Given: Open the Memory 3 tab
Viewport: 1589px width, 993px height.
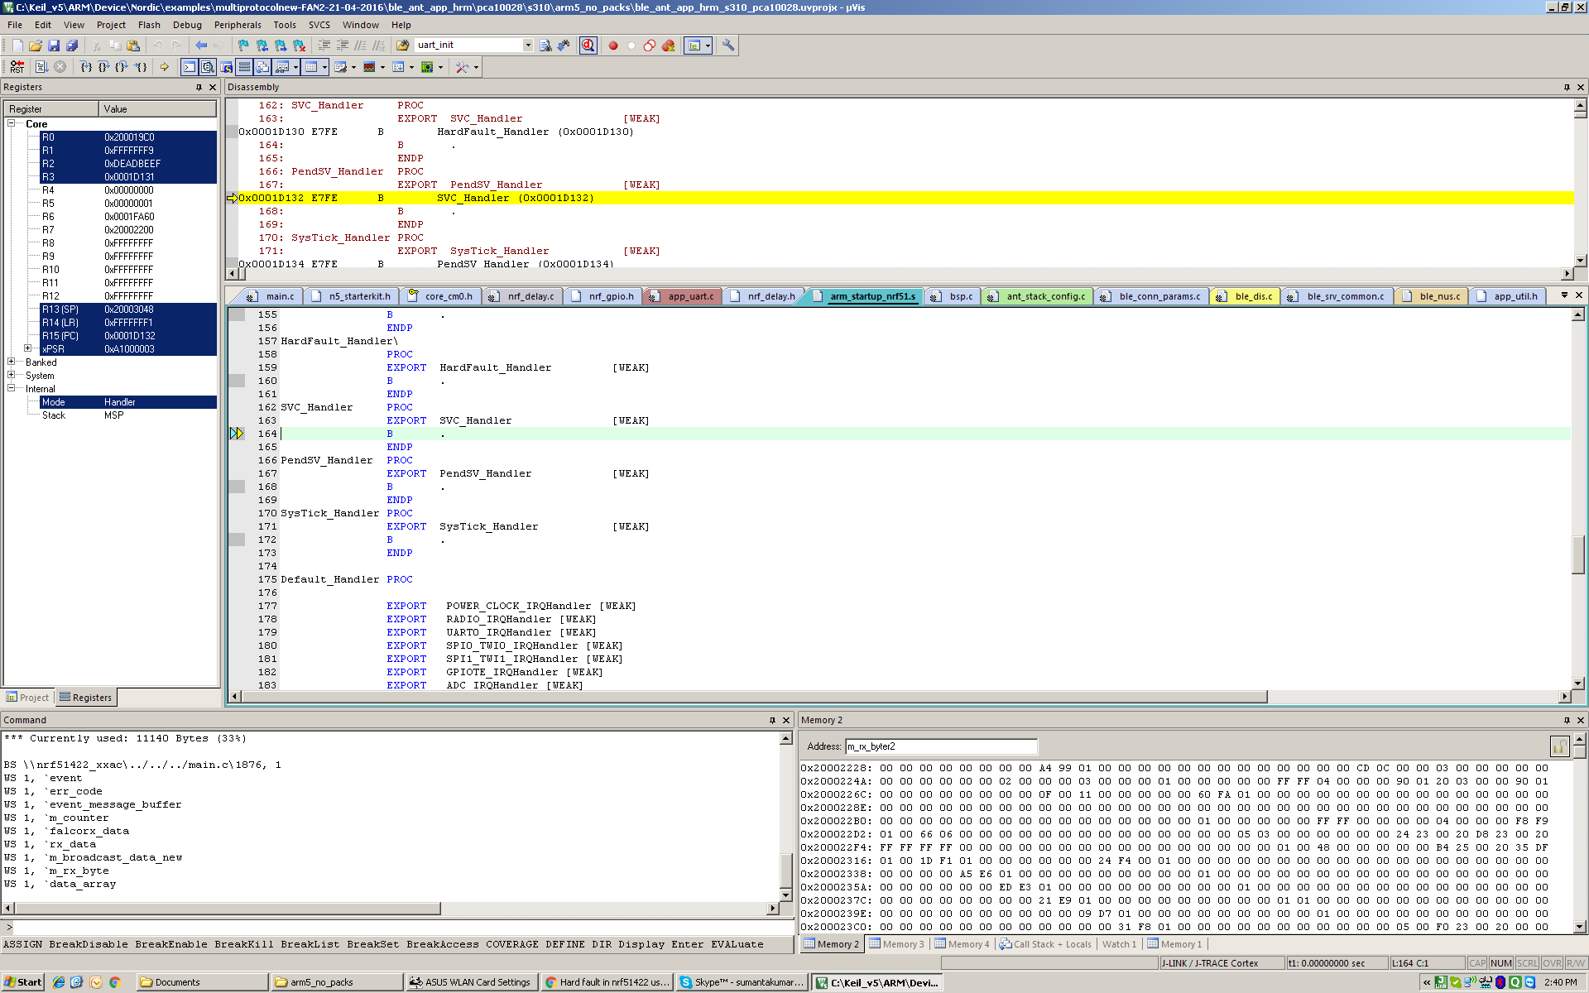Looking at the screenshot, I should coord(896,944).
